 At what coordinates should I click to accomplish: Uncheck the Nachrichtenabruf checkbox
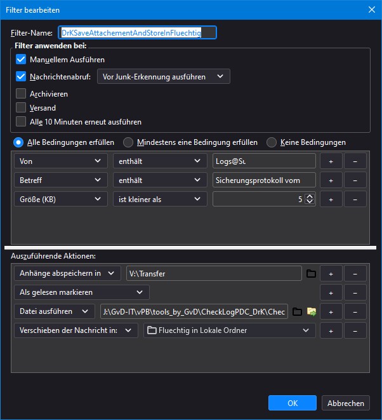click(21, 76)
